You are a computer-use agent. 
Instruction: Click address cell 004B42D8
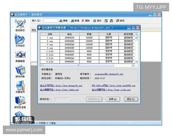tap(70, 48)
